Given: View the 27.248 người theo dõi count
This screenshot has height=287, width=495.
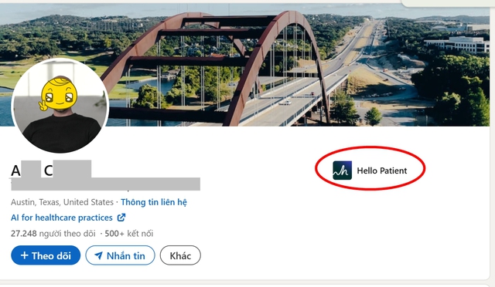Looking at the screenshot, I should (53, 234).
